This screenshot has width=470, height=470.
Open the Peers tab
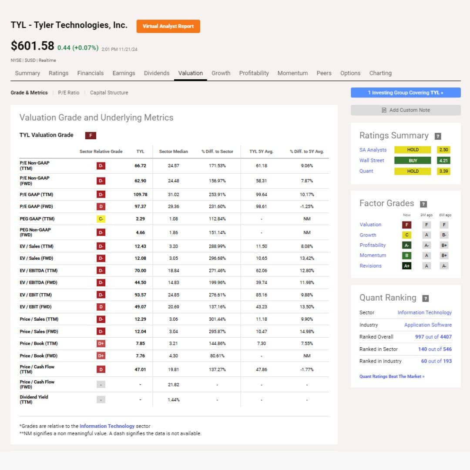coord(324,73)
